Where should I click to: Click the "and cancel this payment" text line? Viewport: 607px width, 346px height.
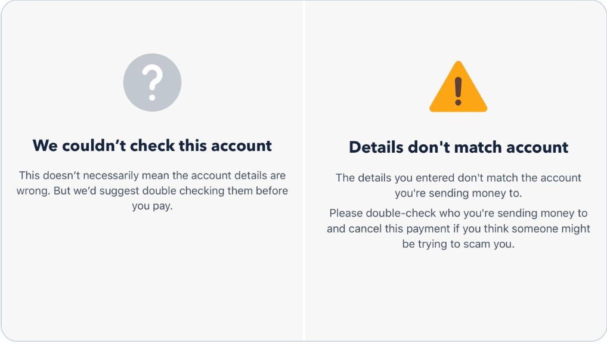[459, 228]
